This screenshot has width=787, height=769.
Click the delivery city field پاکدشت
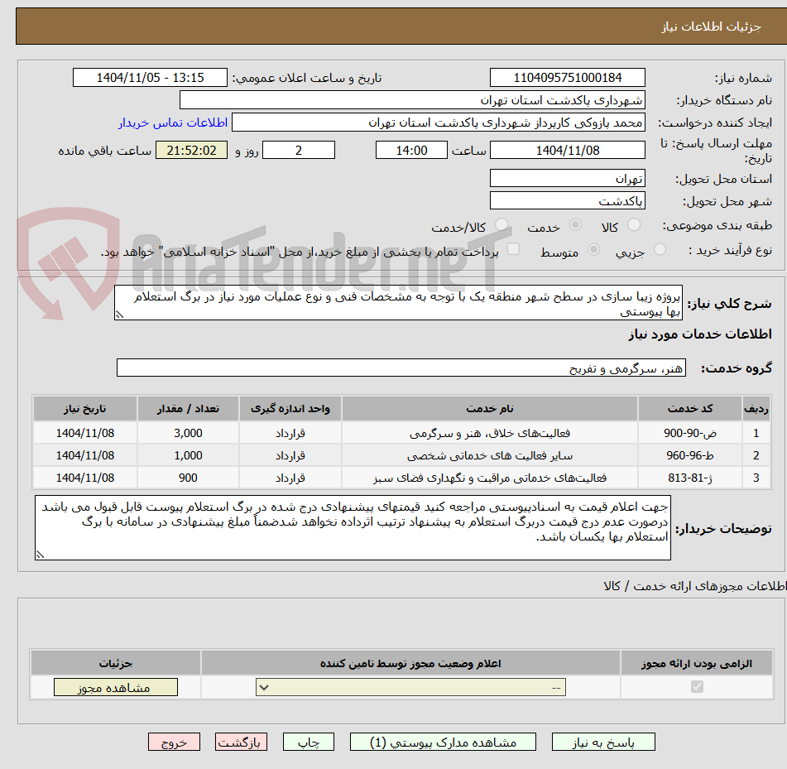click(567, 201)
